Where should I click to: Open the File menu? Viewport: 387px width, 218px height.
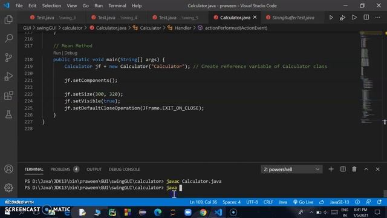point(19,5)
